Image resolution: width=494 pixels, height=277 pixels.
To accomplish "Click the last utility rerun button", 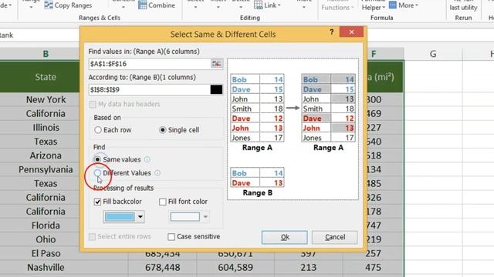I will pos(463,8).
